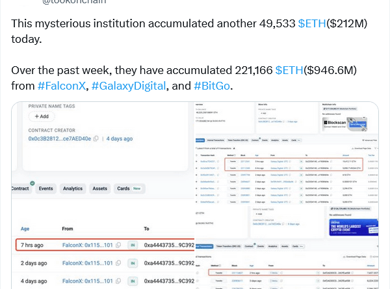The height and width of the screenshot is (289, 390).
Task: Click the green verified checkmark on Contract tab
Action: tap(32, 183)
